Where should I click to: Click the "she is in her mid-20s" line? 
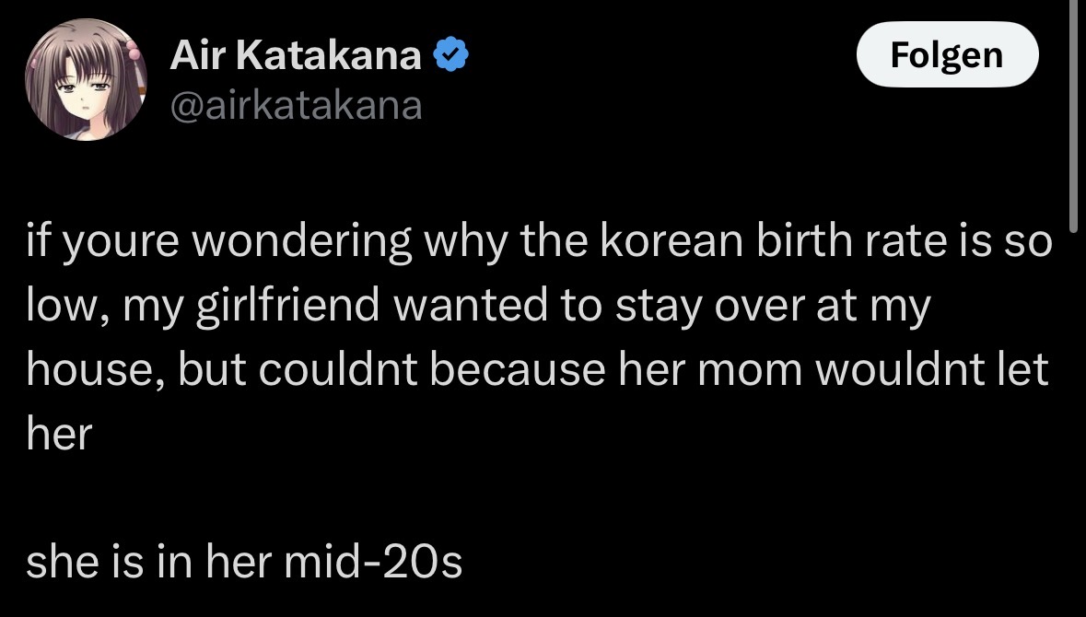coord(244,561)
